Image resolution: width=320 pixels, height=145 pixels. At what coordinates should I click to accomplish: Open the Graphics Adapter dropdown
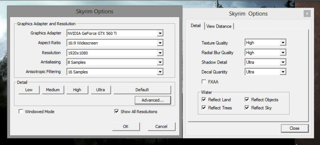click(x=115, y=33)
